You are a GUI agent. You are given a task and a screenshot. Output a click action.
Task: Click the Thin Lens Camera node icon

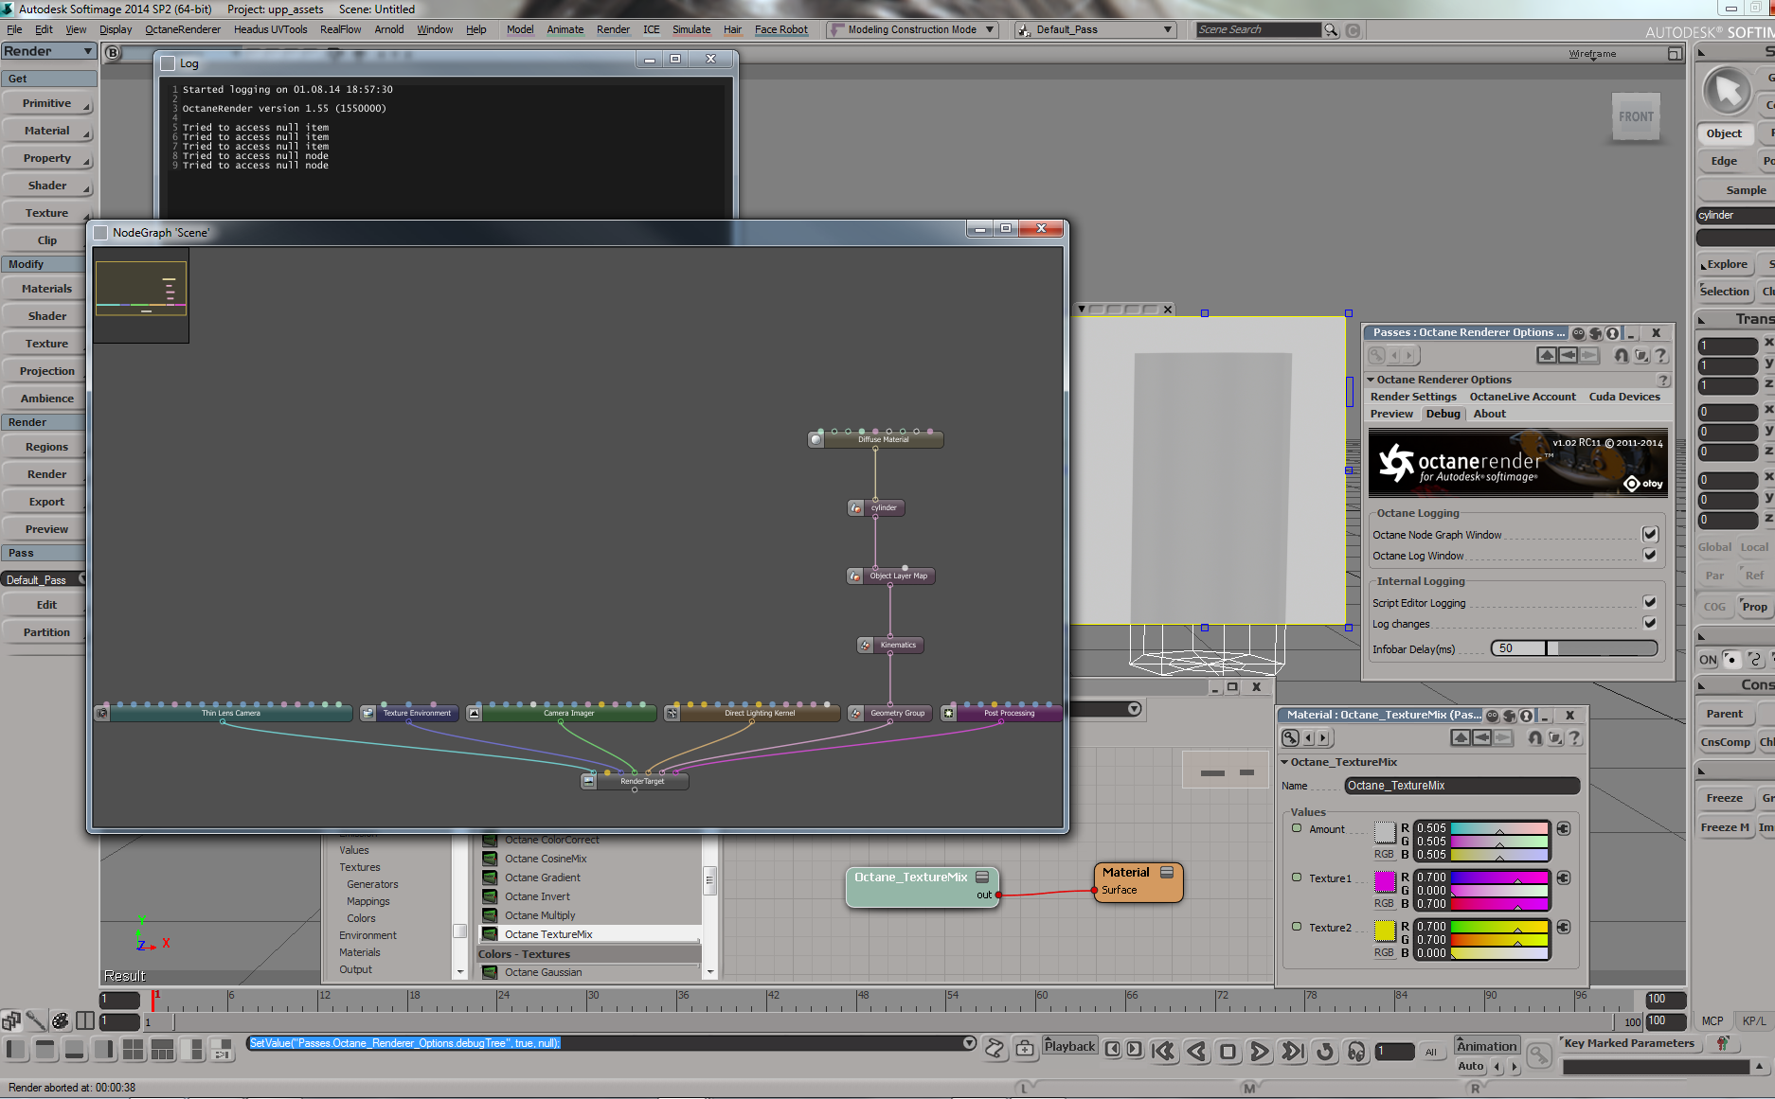(102, 713)
